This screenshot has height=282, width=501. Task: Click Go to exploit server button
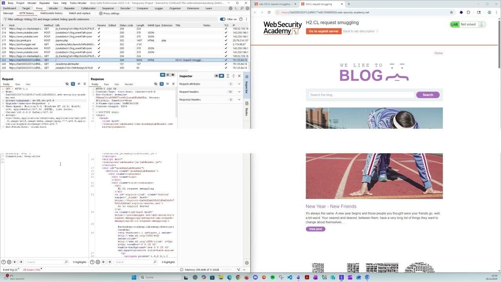point(323,31)
